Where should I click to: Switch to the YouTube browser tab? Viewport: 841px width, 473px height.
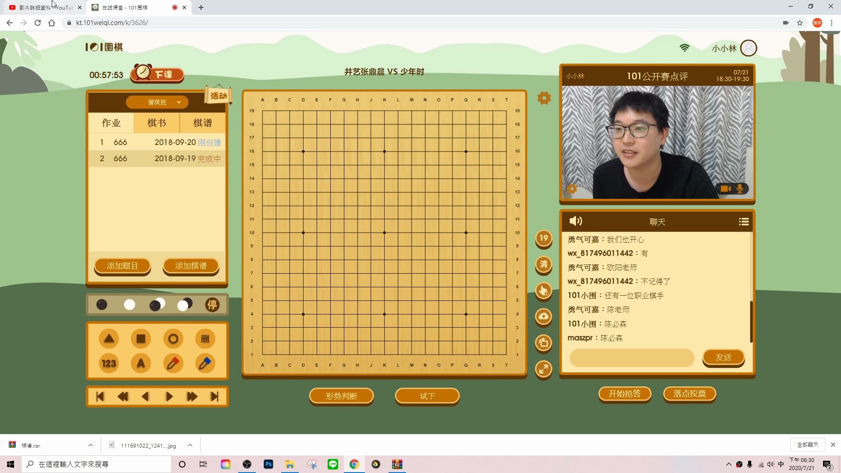[46, 7]
